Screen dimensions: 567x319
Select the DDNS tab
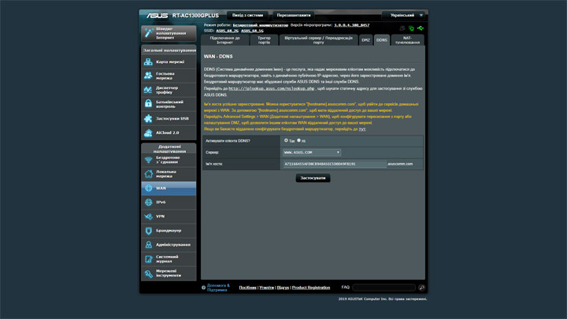[x=381, y=40]
